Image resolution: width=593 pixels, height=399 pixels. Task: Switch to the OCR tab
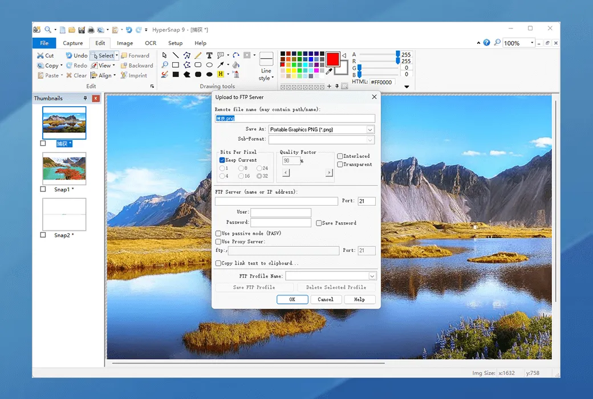tap(150, 43)
